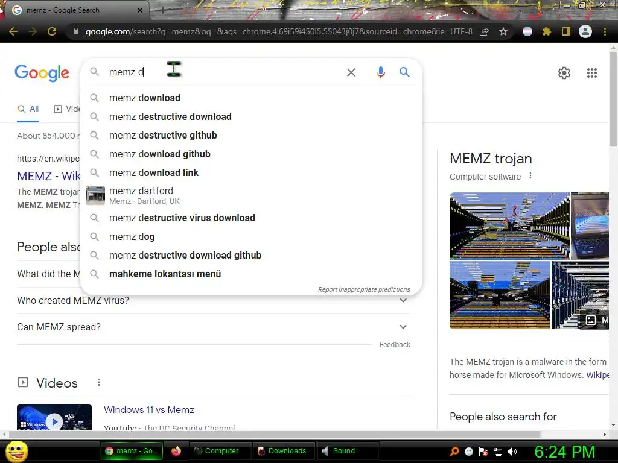Click the tray flag notification icon

pos(483,452)
